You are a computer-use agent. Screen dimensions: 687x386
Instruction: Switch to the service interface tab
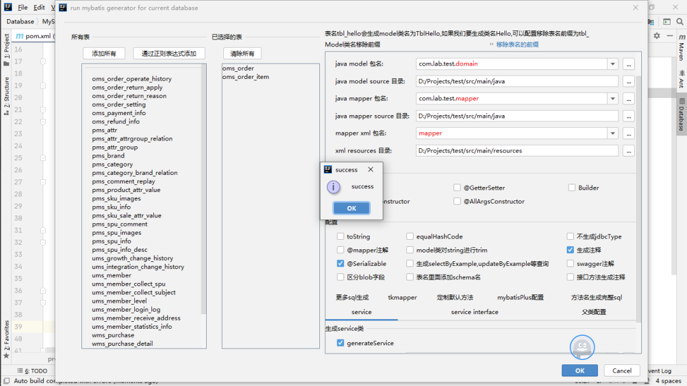coord(474,312)
